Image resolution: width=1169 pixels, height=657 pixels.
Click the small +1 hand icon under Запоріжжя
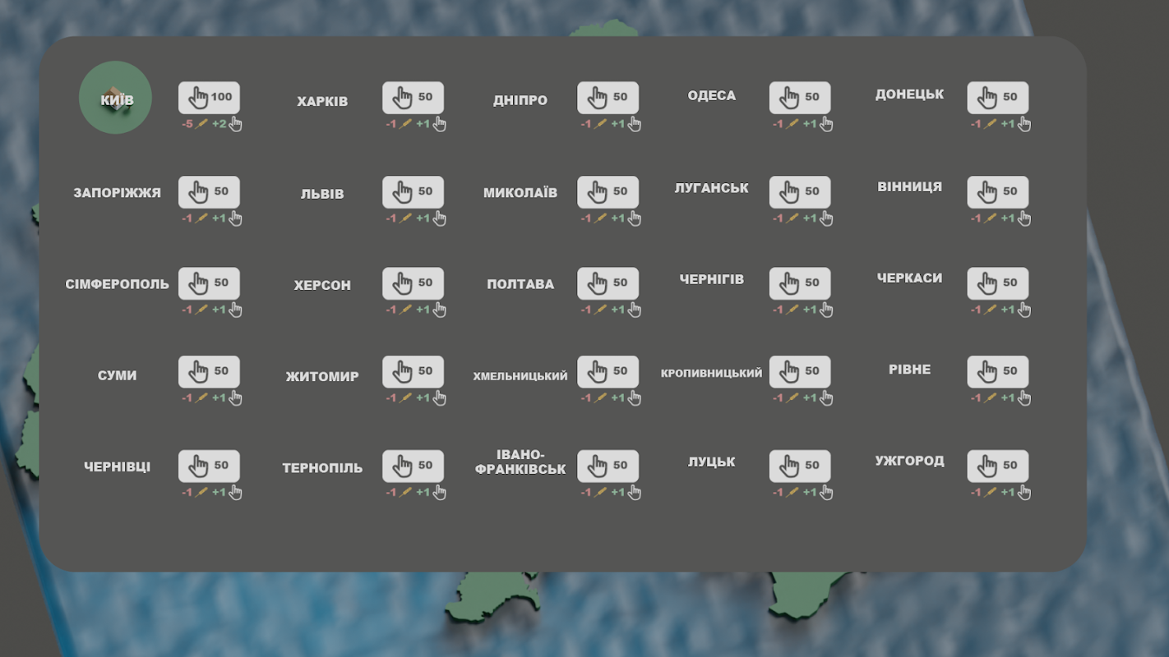(236, 218)
